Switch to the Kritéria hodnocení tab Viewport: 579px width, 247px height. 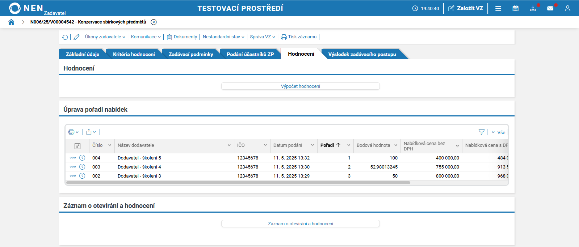[134, 54]
